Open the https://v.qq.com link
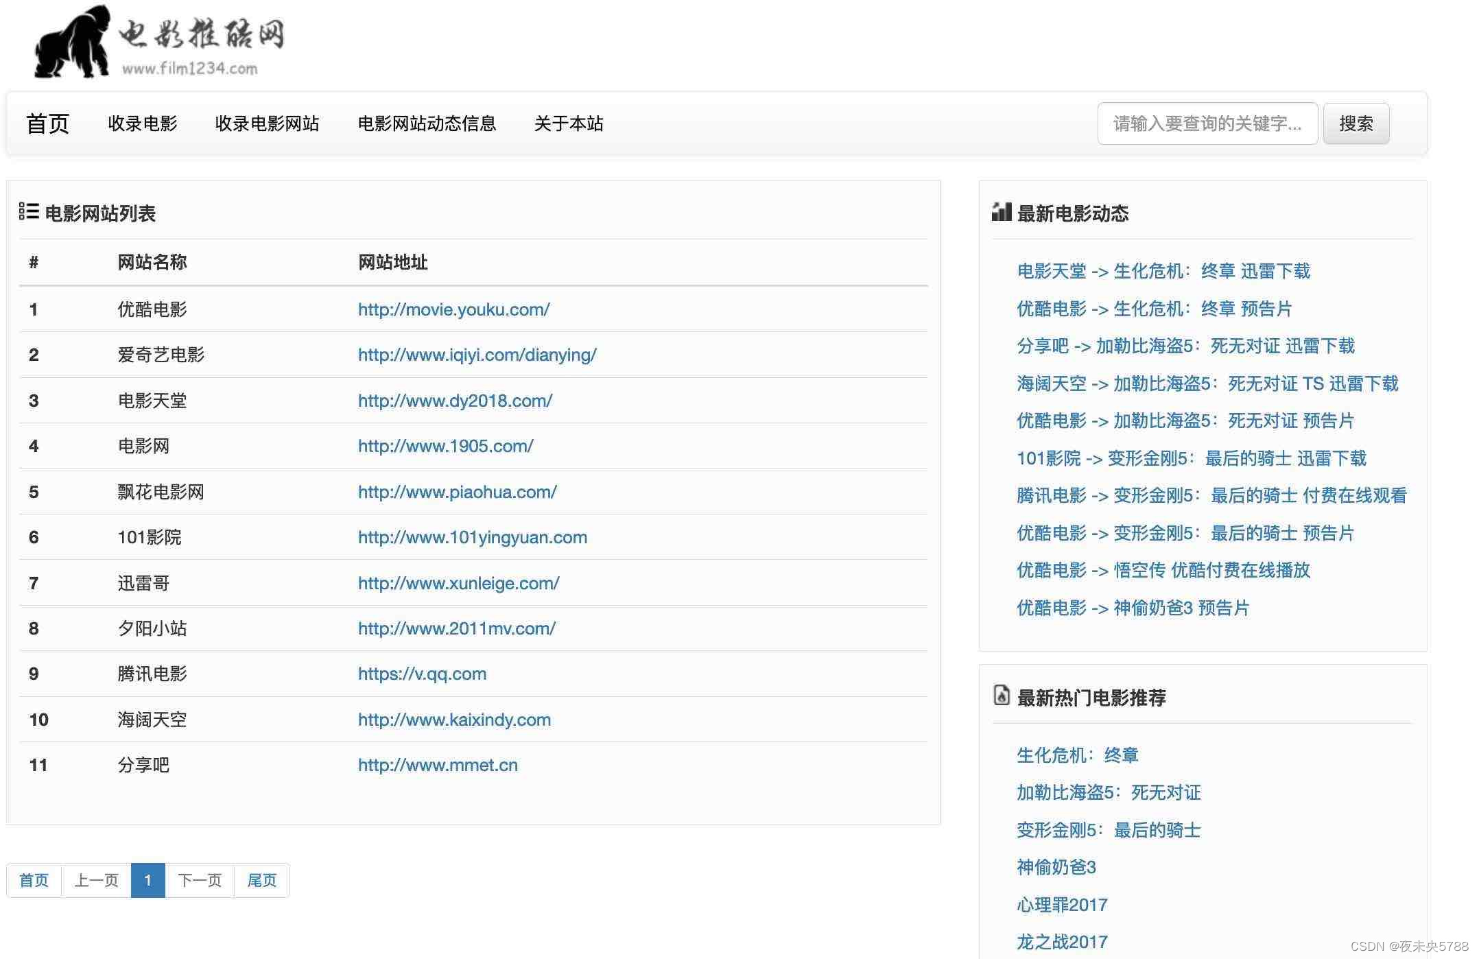The image size is (1479, 959). point(422,674)
